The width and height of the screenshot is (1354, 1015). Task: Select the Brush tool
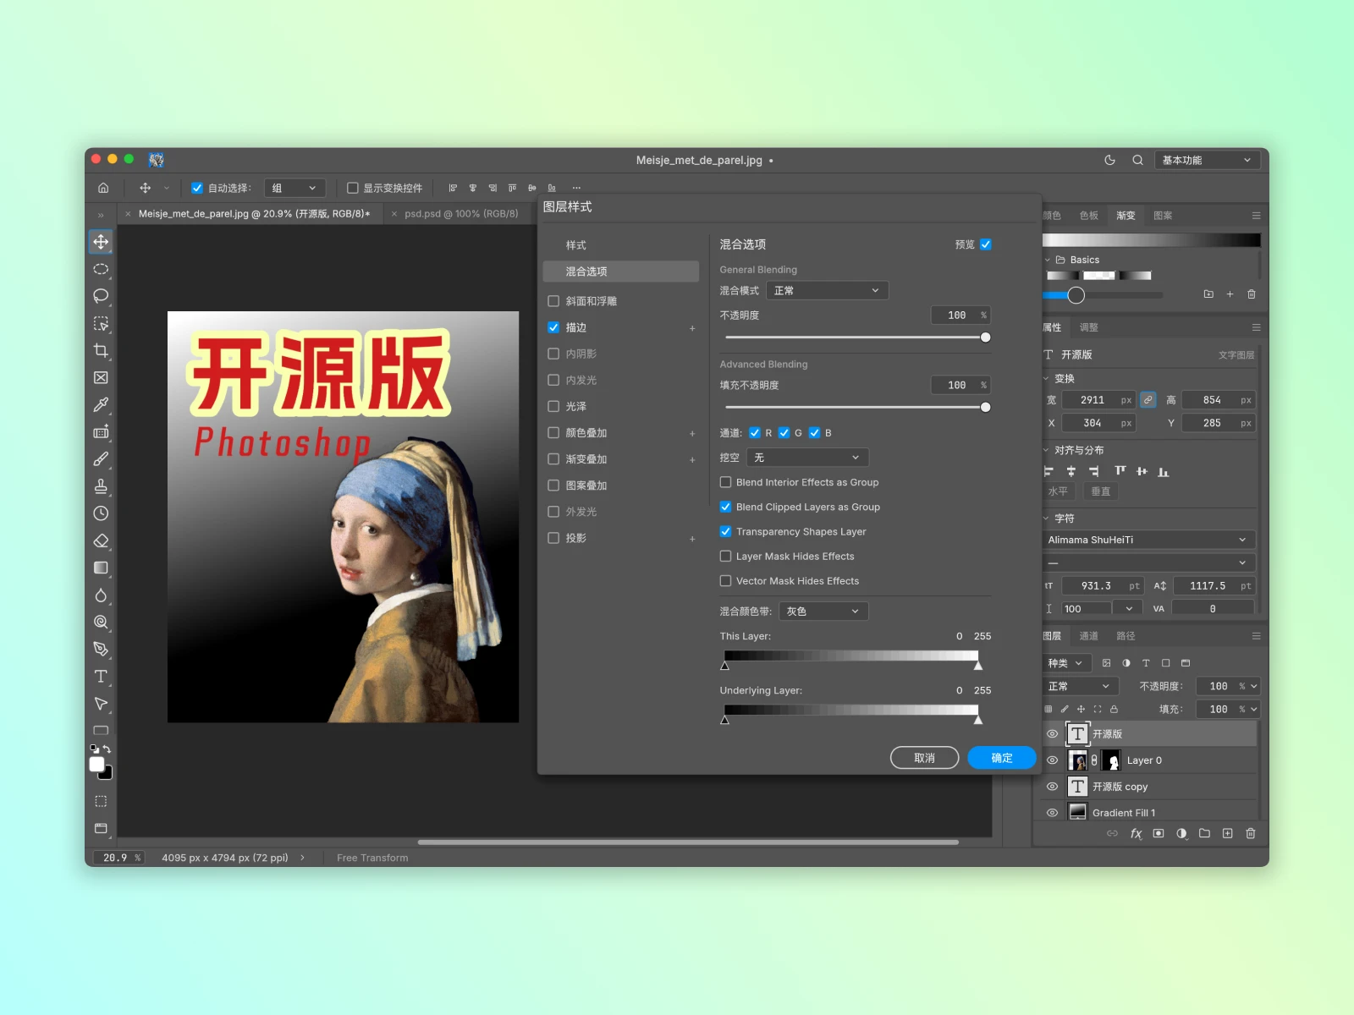coord(101,459)
